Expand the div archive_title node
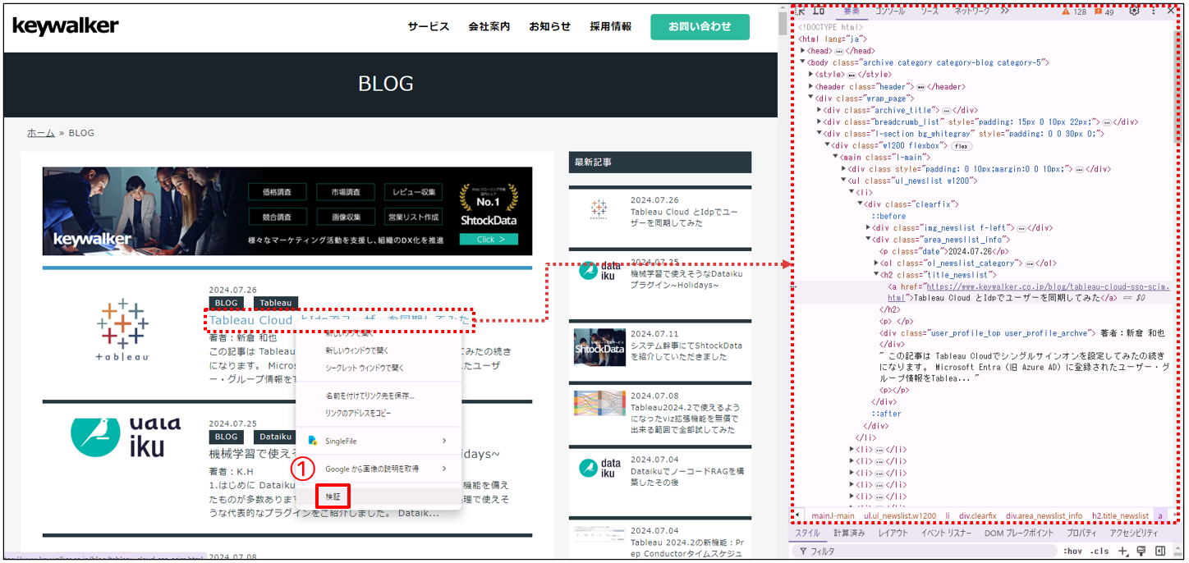Image resolution: width=1189 pixels, height=563 pixels. point(819,110)
